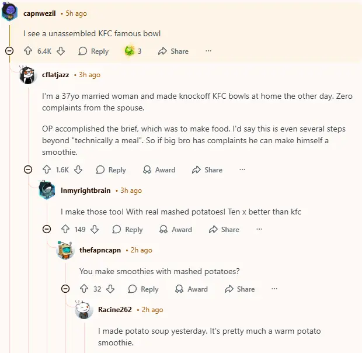362x353 pixels.
Task: Open cflatjazz's username profile link
Action: pyautogui.click(x=55, y=75)
